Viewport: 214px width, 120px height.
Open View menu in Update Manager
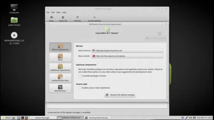click(59, 12)
